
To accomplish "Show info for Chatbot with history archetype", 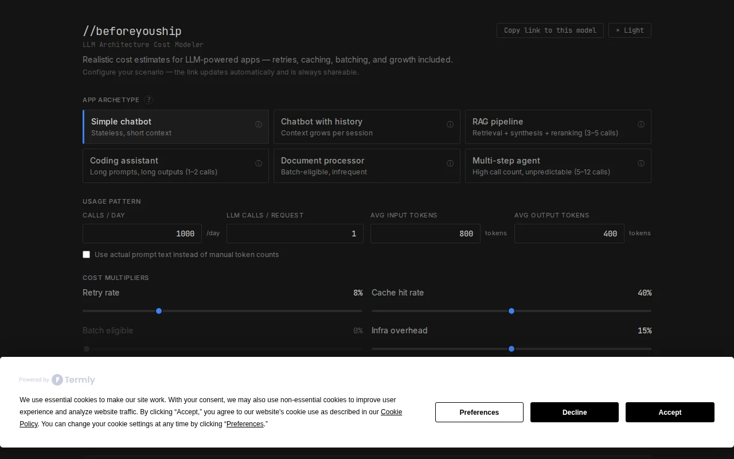I will (x=450, y=125).
